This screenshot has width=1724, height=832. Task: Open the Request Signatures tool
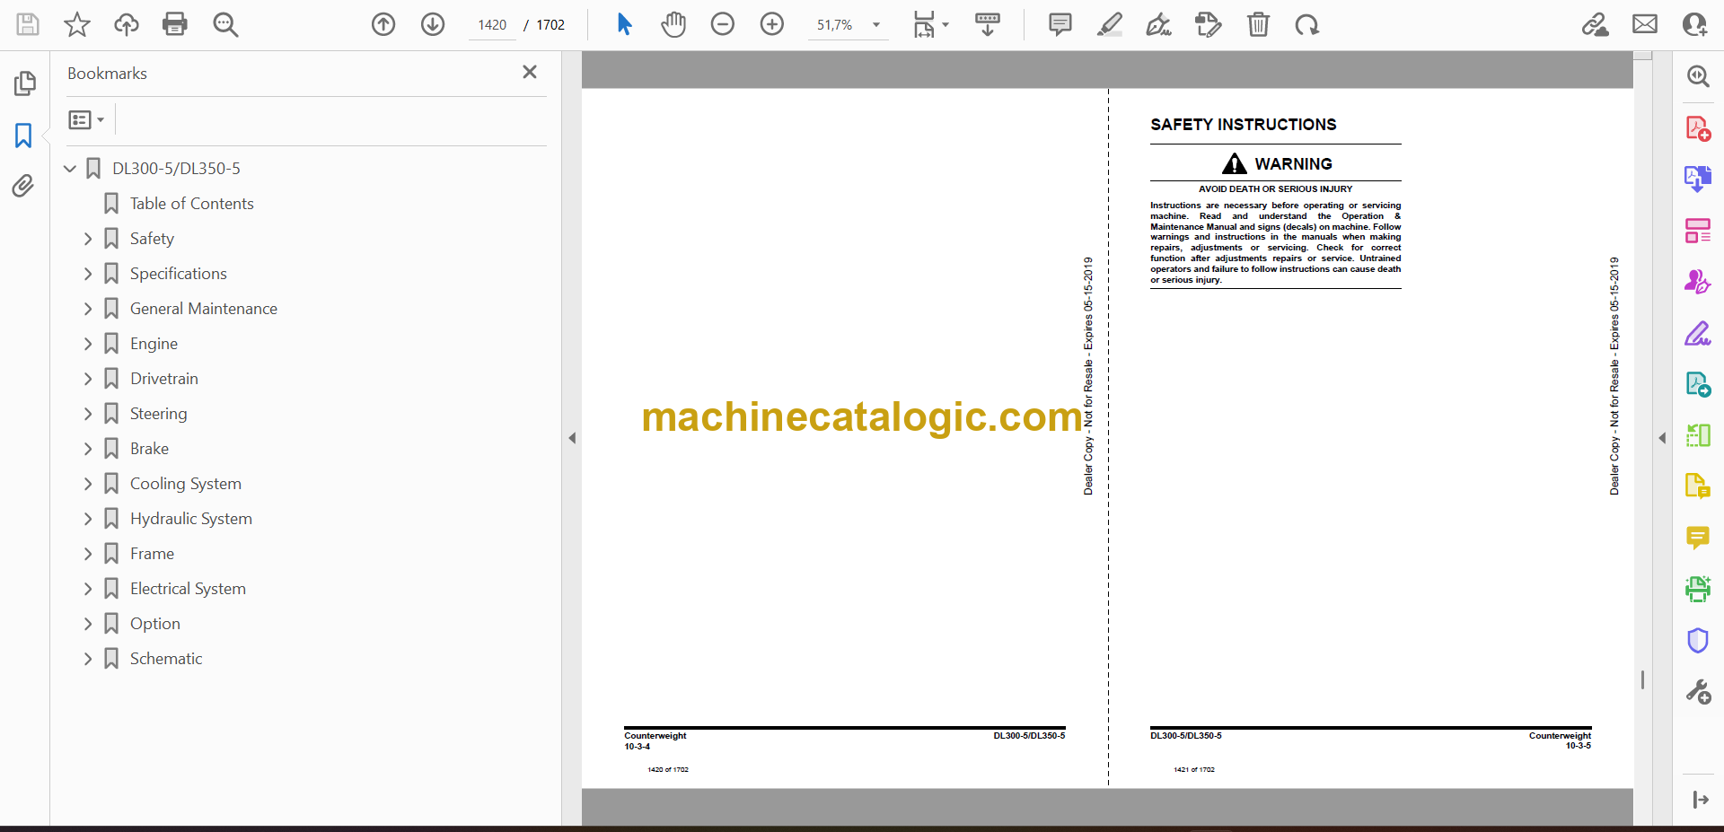click(x=1697, y=282)
